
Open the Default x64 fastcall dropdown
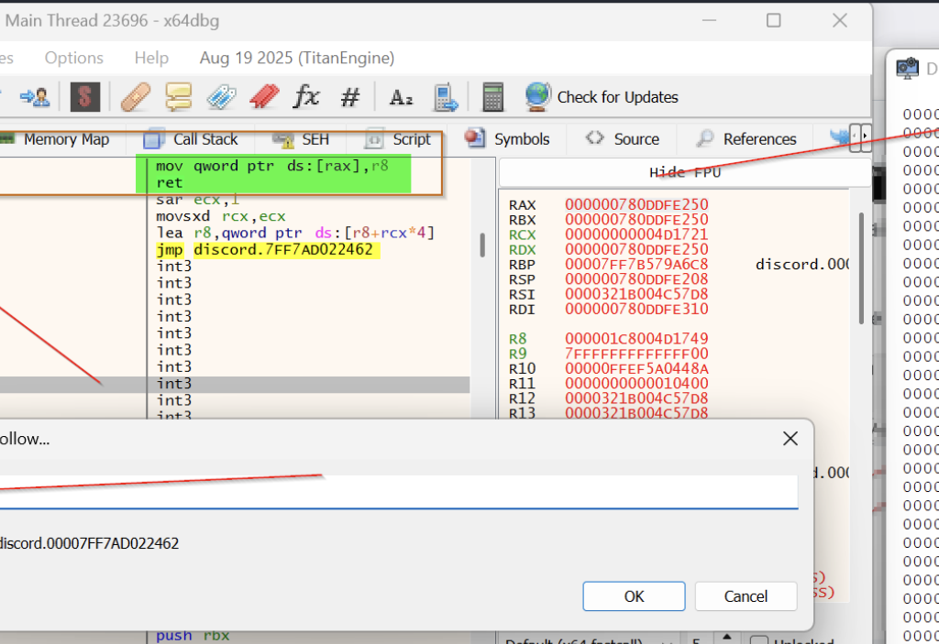click(x=587, y=640)
